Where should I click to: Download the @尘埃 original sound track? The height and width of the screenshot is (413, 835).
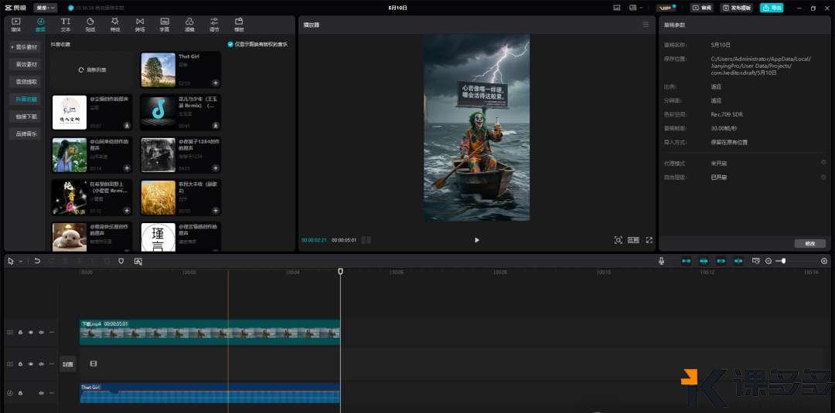(128, 125)
